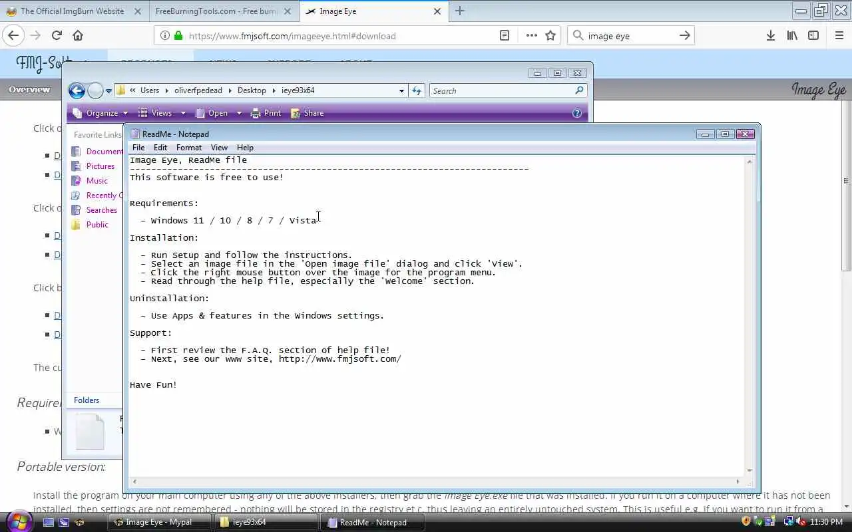Toggle browser sidebar icon
The height and width of the screenshot is (532, 852).
point(813,36)
